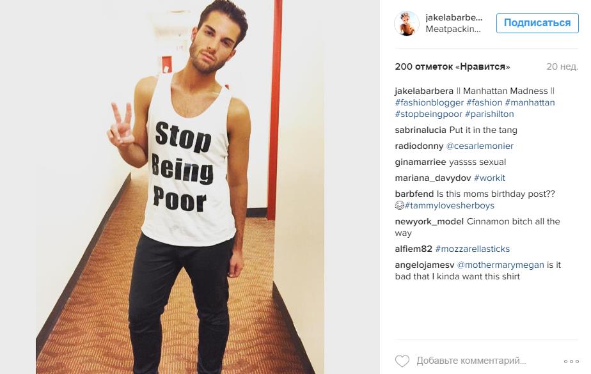Like the post with the heart icon

point(402,361)
